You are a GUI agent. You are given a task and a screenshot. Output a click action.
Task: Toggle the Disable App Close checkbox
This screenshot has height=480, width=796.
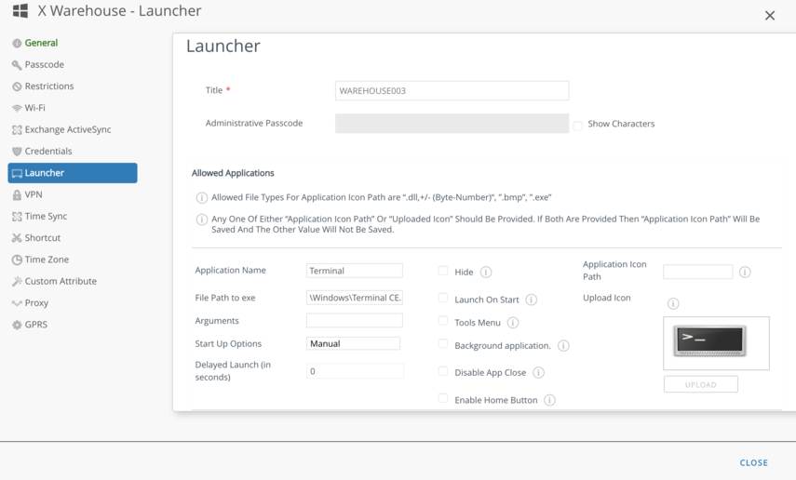point(443,371)
